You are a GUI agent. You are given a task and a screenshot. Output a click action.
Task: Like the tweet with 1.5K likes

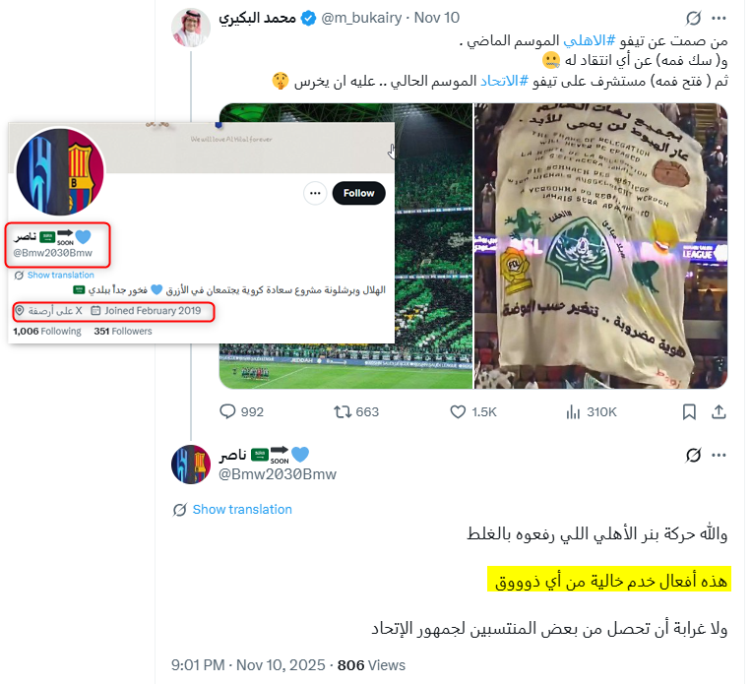[x=458, y=411]
